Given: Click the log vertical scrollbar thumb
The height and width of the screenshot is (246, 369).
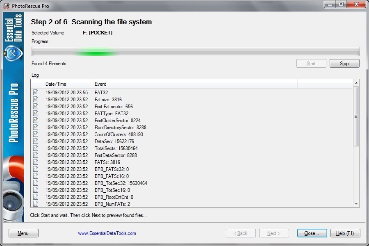Looking at the screenshot, I should point(356,116).
